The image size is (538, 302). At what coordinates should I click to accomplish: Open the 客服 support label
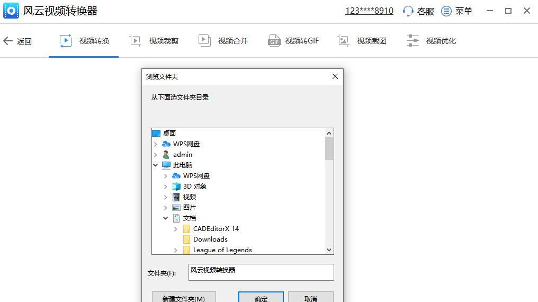(425, 11)
